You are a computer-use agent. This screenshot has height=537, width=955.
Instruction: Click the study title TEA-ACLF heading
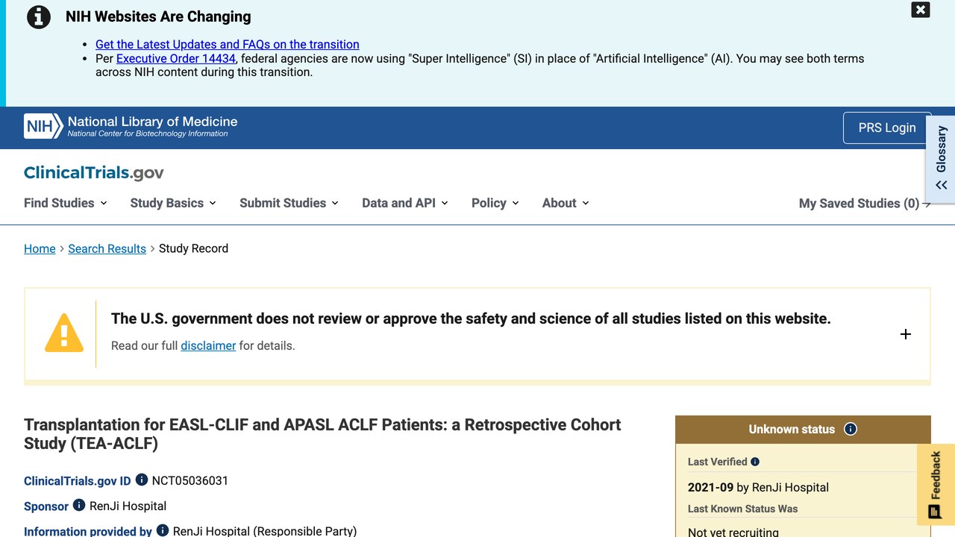tap(322, 434)
